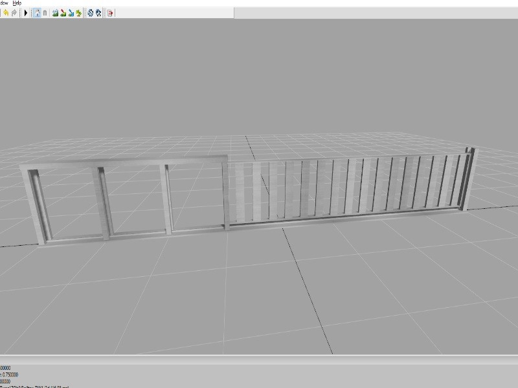Toggle the magnet snap icon

coord(46,13)
